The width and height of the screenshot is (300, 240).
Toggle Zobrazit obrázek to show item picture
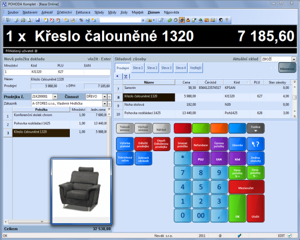[143, 159]
